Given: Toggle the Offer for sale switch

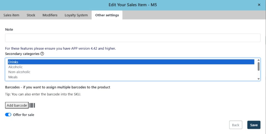Looking at the screenshot, I should click(x=8, y=115).
